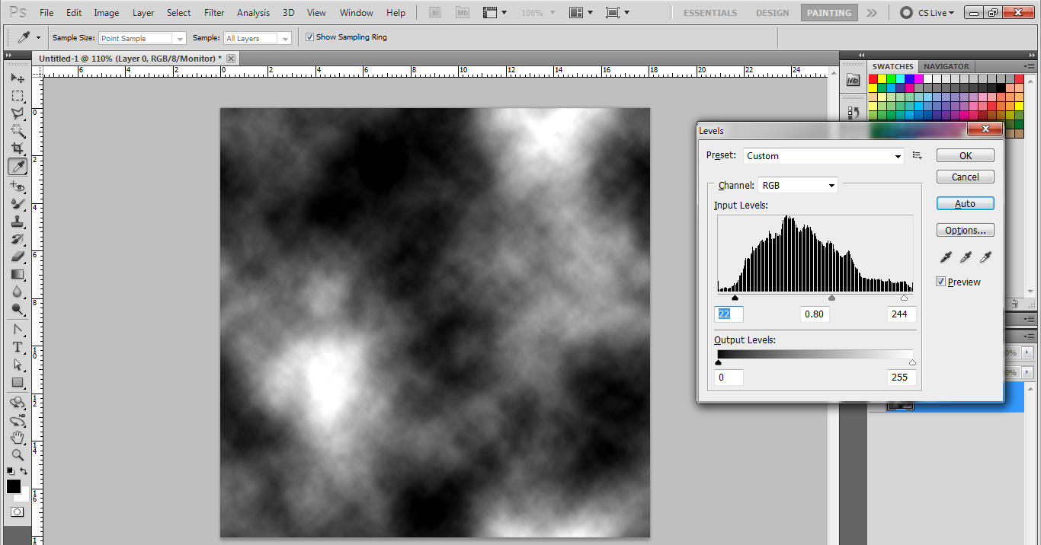Click the Auto button in Levels
The width and height of the screenshot is (1041, 545).
coord(966,203)
